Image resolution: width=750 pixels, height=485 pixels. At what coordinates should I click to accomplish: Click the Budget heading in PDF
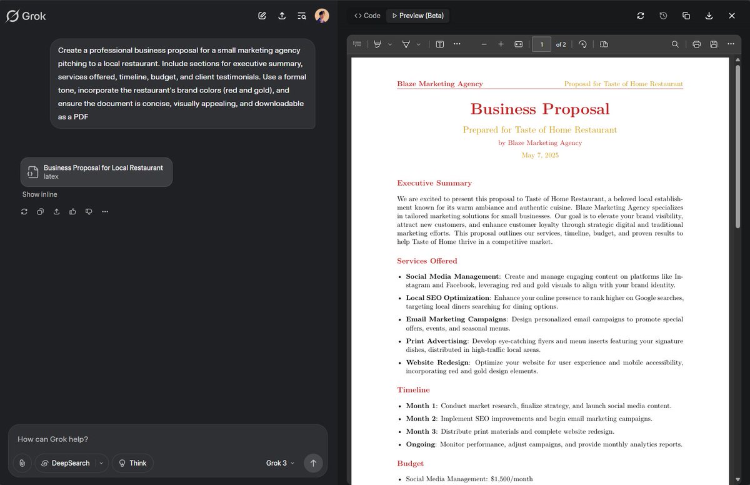point(410,464)
